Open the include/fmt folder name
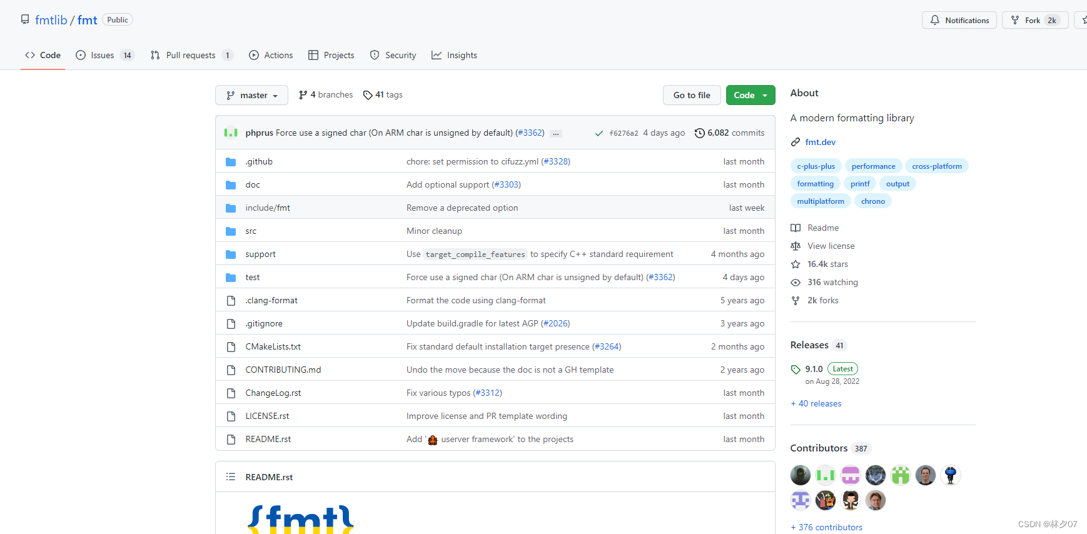Viewport: 1087px width, 534px height. point(268,208)
